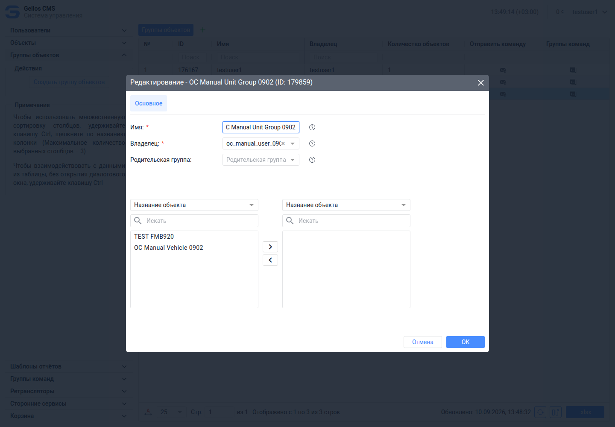Open the Родительская группа dropdown
The image size is (615, 427).
coord(261,160)
